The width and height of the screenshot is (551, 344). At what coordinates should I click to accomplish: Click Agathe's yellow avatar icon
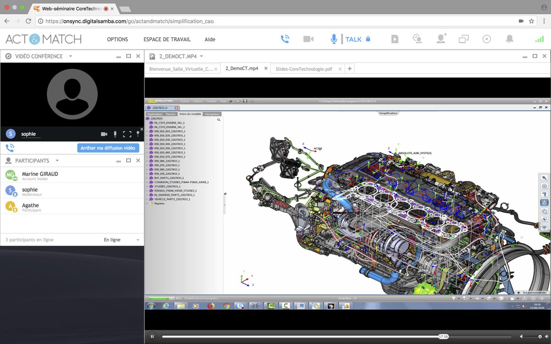(x=11, y=206)
